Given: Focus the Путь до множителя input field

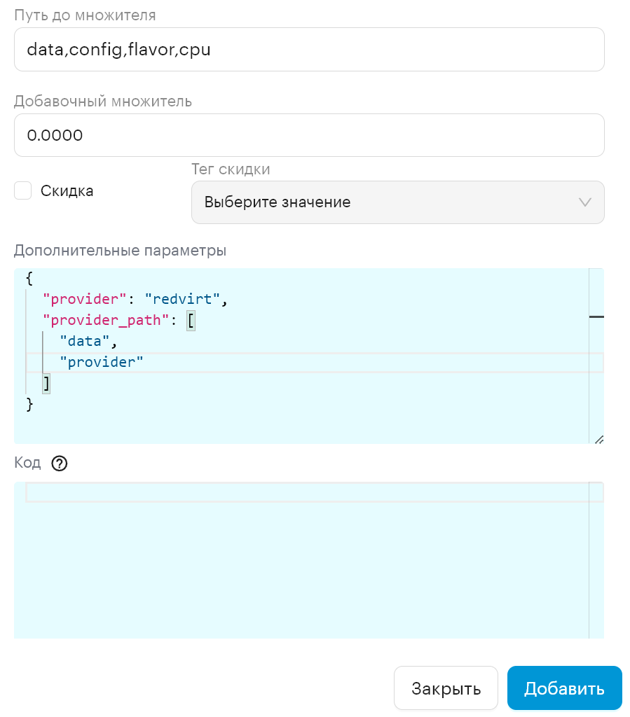Looking at the screenshot, I should 309,50.
